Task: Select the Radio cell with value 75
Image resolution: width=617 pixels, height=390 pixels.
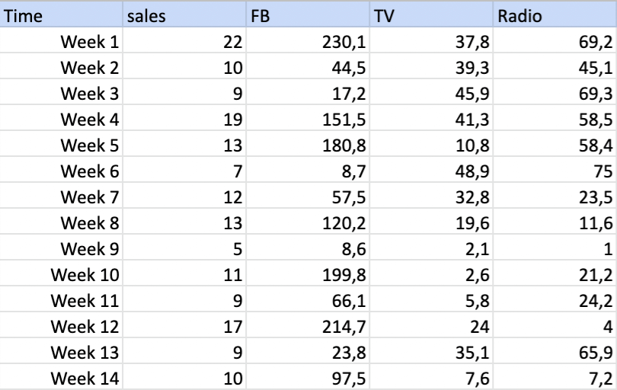Action: [555, 170]
